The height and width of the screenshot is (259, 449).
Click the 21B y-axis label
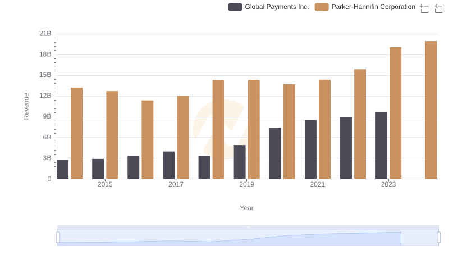(45, 34)
